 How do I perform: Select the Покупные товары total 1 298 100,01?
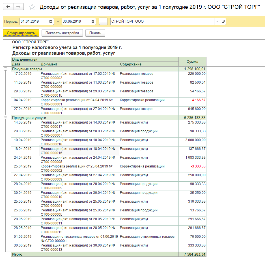coord(192,69)
